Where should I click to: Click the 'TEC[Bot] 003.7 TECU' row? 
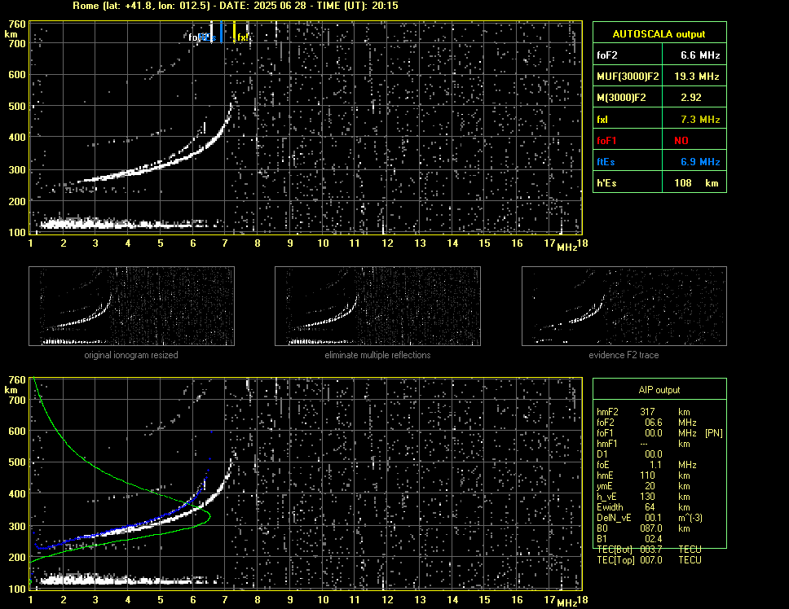649,550
